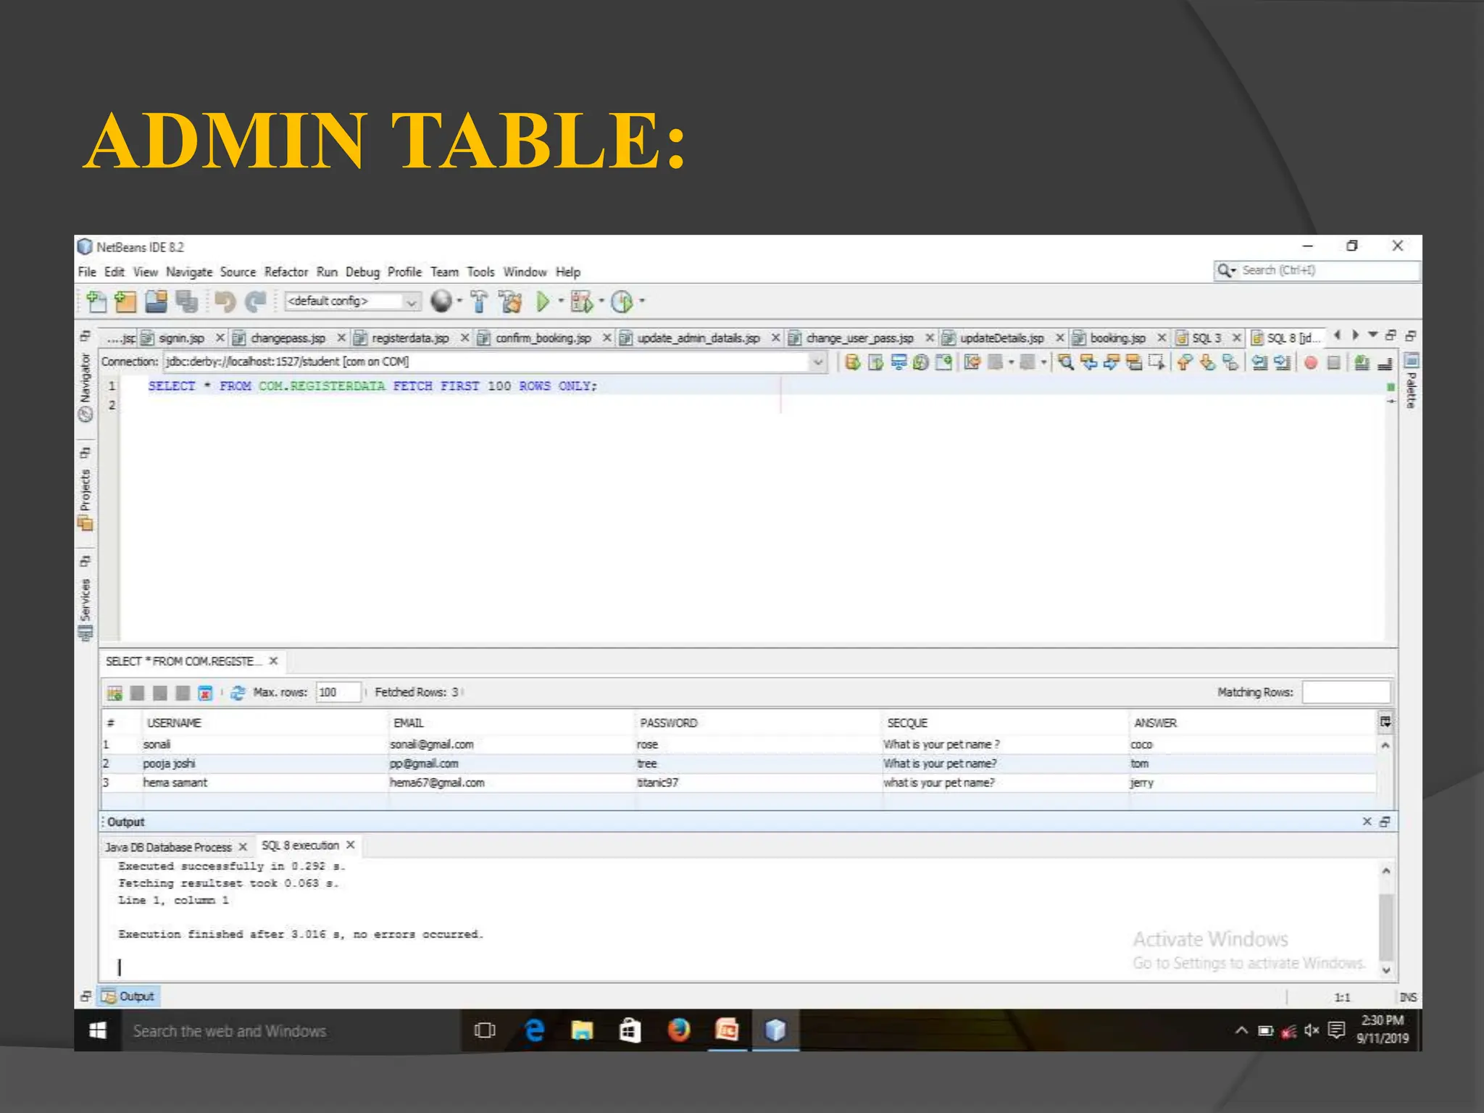Click the New Project toolbar icon

click(x=125, y=301)
